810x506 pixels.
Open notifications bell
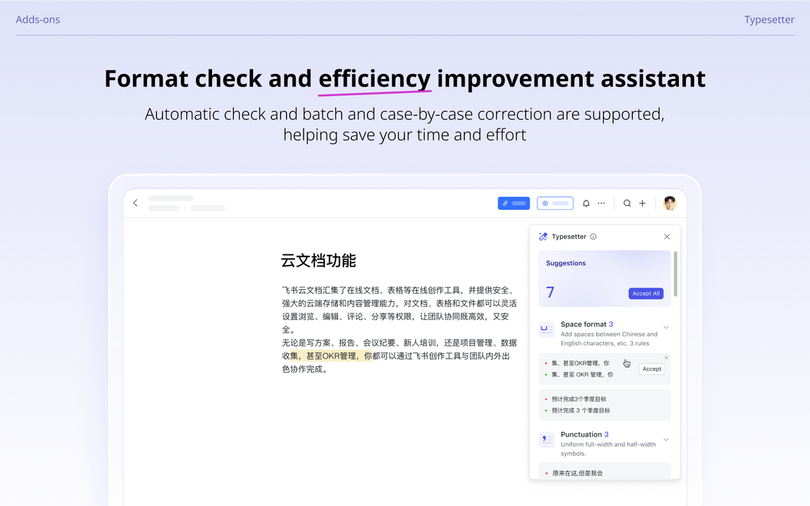[x=586, y=203]
